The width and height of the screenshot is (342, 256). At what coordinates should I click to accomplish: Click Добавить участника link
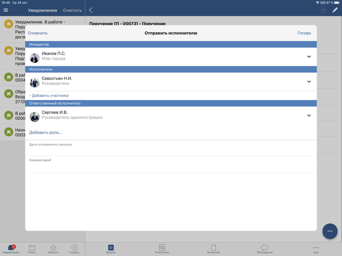(x=49, y=96)
